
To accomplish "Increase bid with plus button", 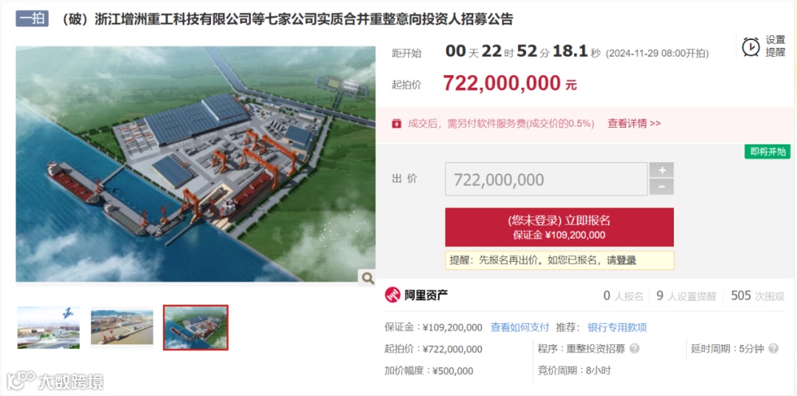I will 661,170.
